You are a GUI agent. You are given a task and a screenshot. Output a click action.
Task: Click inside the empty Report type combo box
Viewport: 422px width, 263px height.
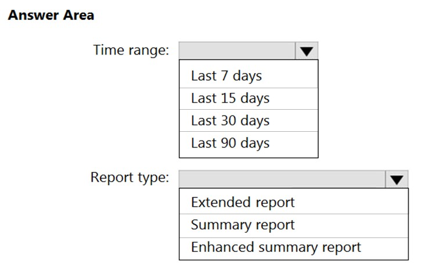[282, 179]
